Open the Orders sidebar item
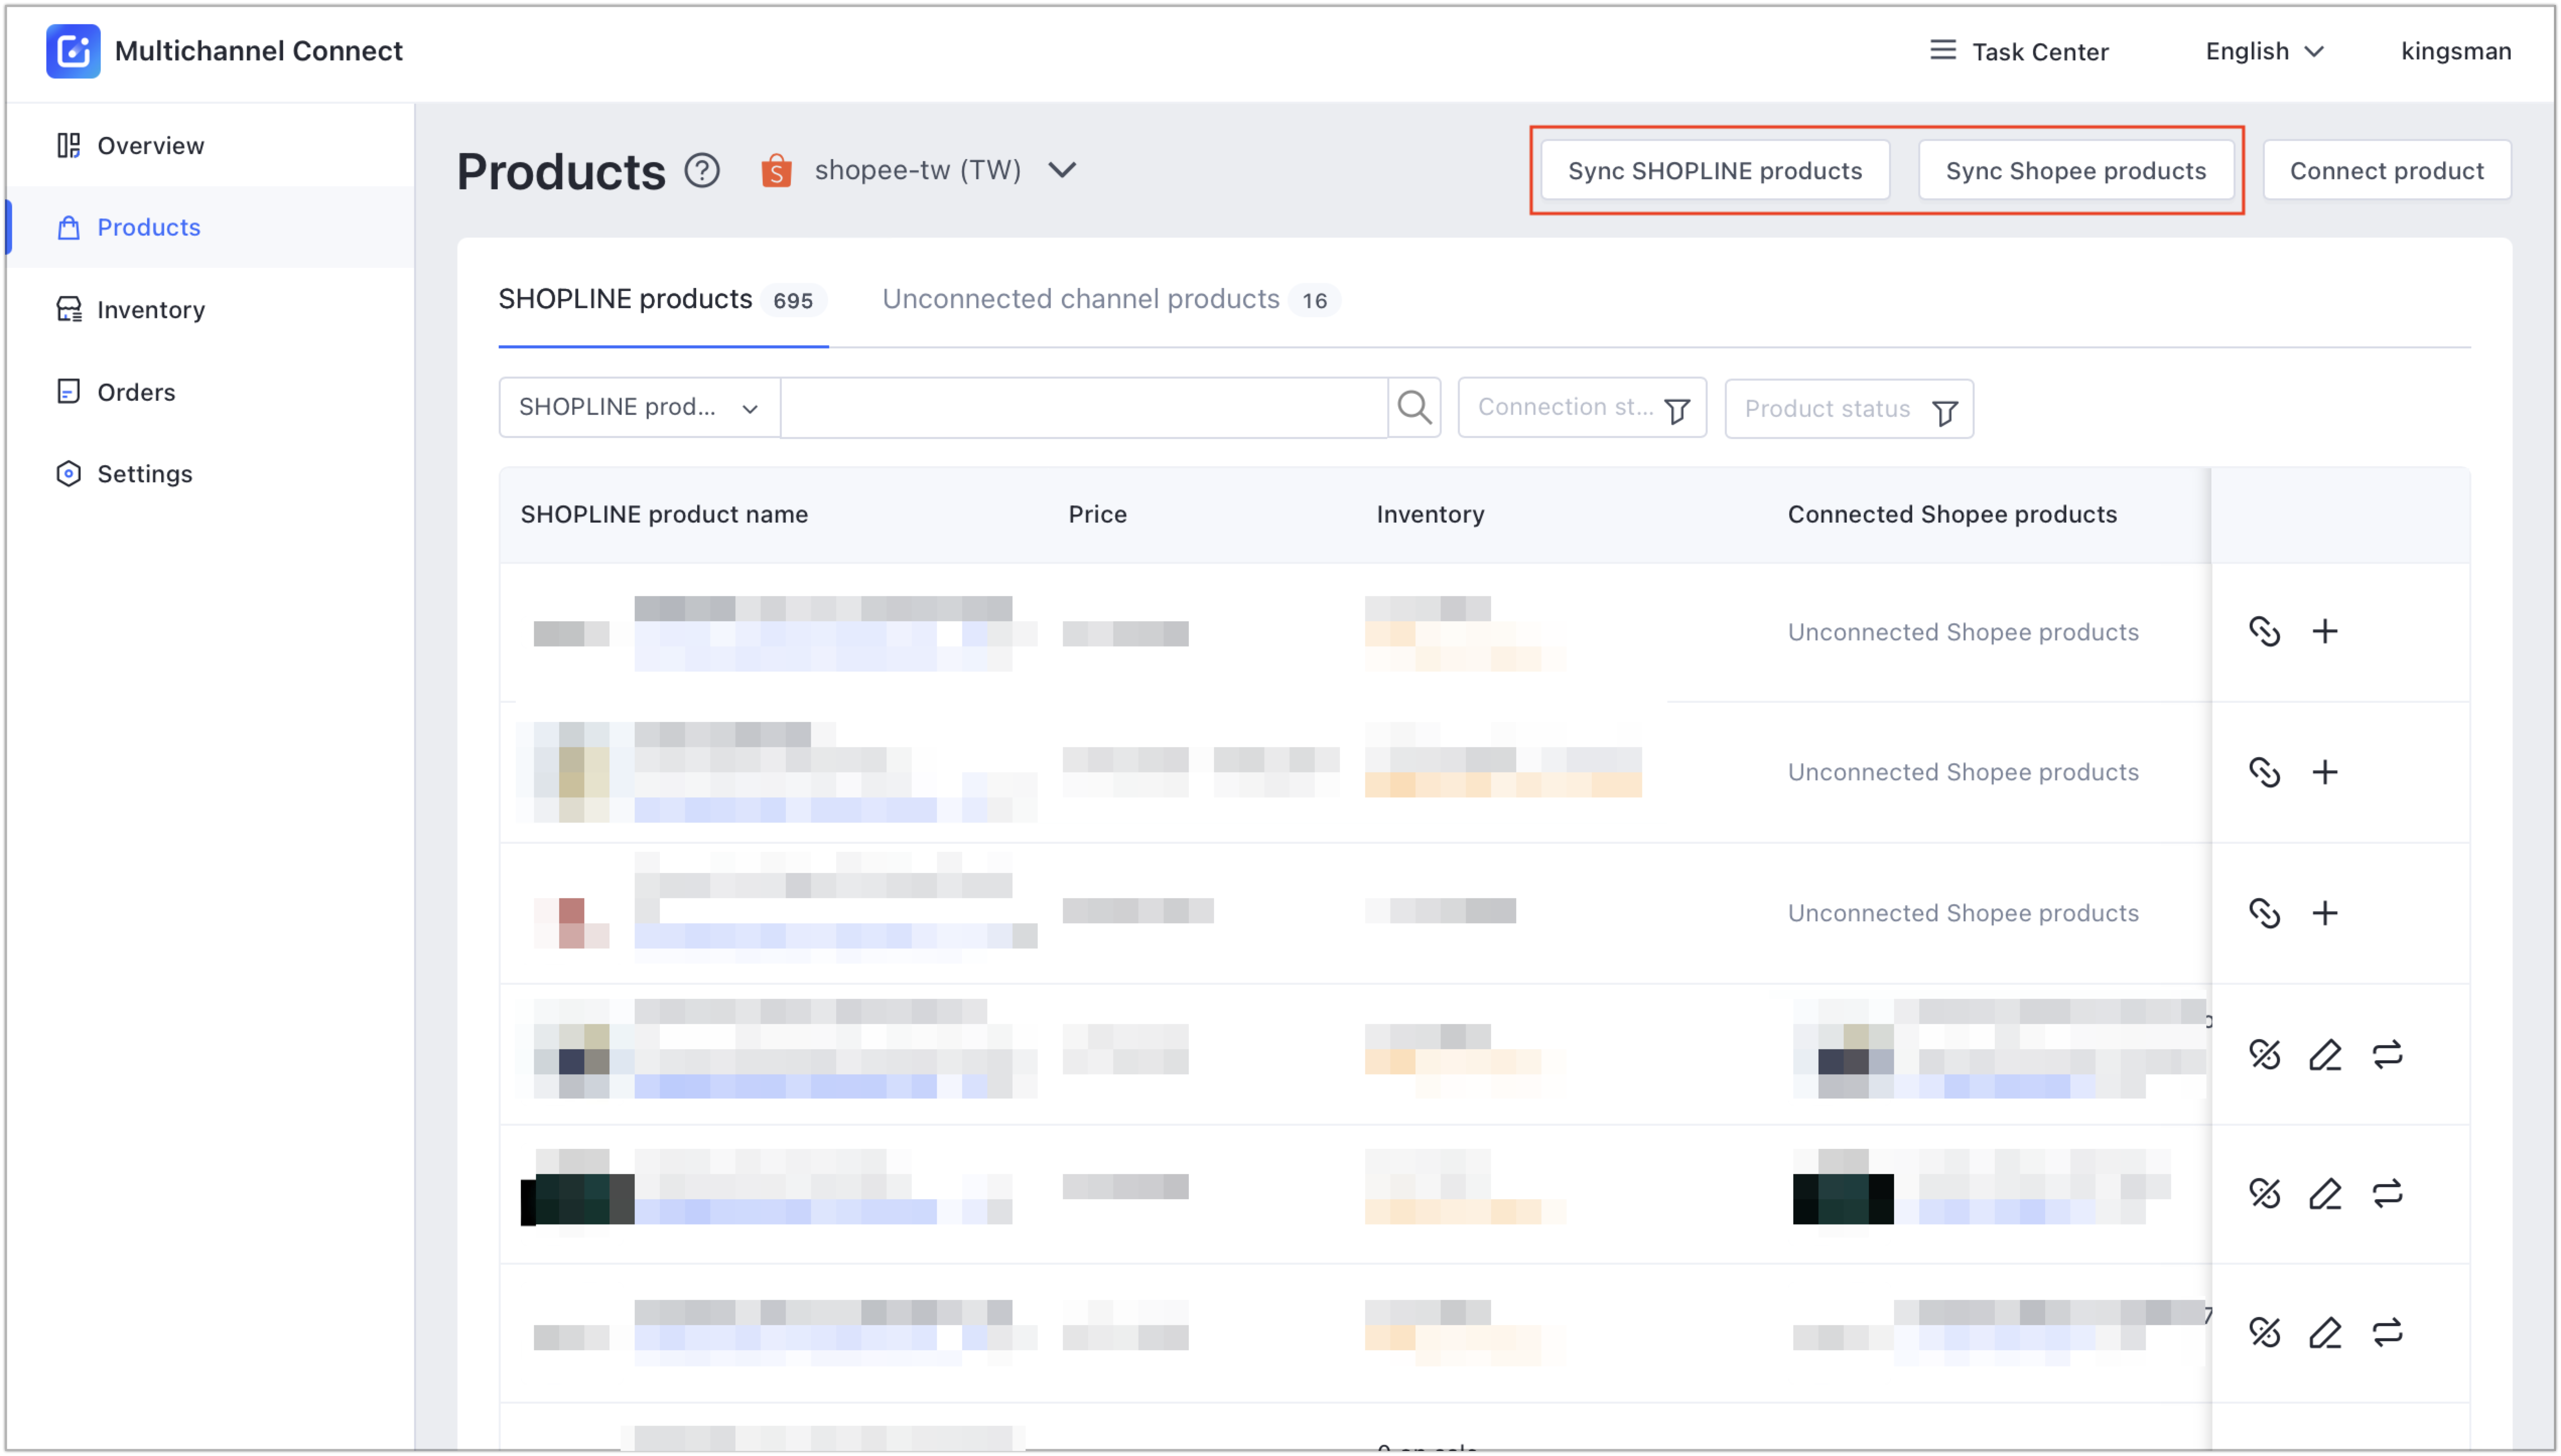 click(210, 391)
